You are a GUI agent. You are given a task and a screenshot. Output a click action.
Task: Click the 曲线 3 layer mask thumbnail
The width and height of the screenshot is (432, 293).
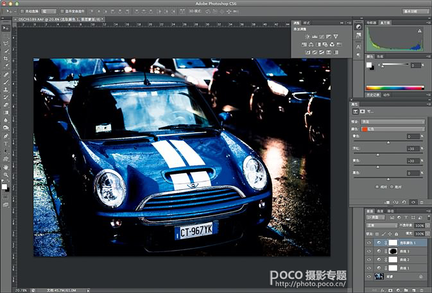[x=393, y=251]
